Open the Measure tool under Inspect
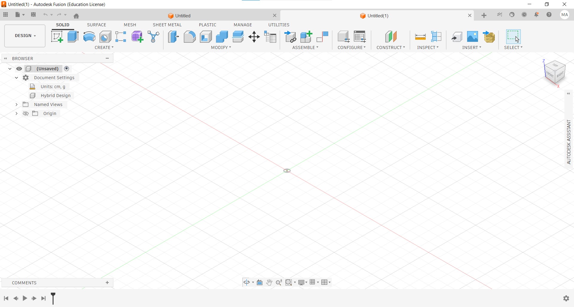This screenshot has height=307, width=574. pos(420,36)
